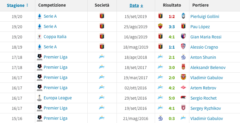Open Pau López goalkeeper link
This screenshot has width=240, height=123.
pyautogui.click(x=200, y=26)
